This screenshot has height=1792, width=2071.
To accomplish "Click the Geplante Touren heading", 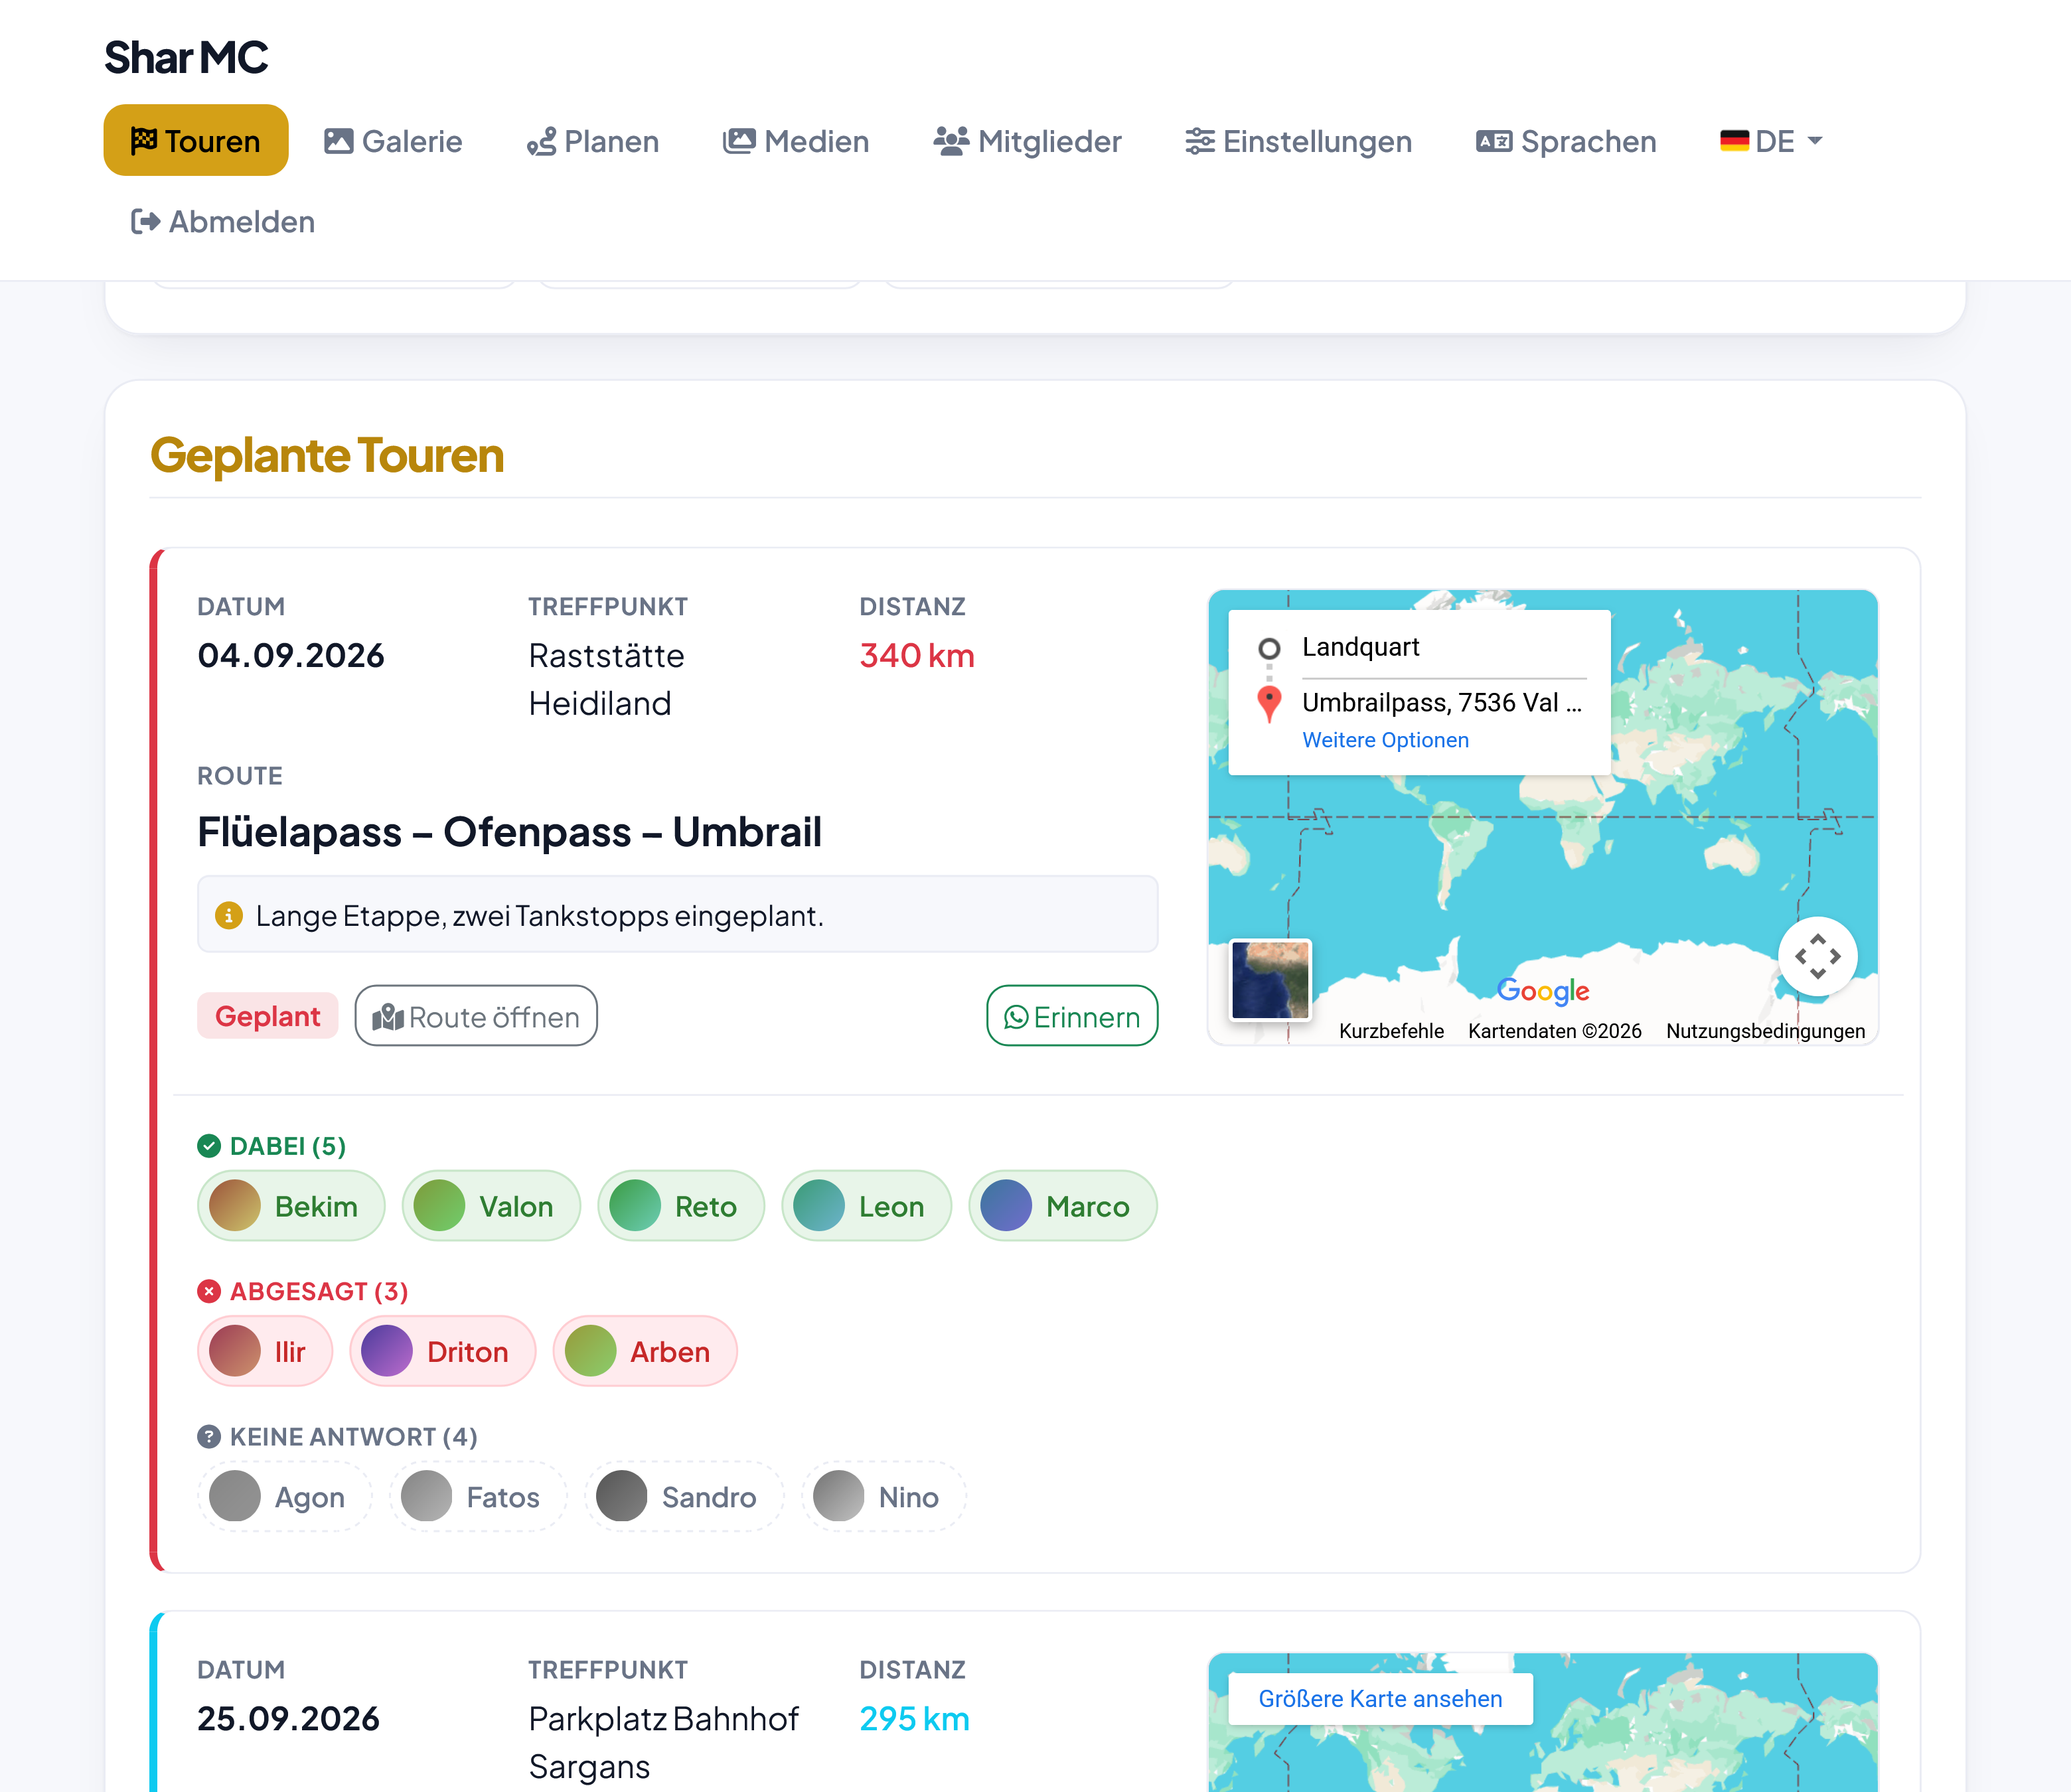I will (x=327, y=455).
